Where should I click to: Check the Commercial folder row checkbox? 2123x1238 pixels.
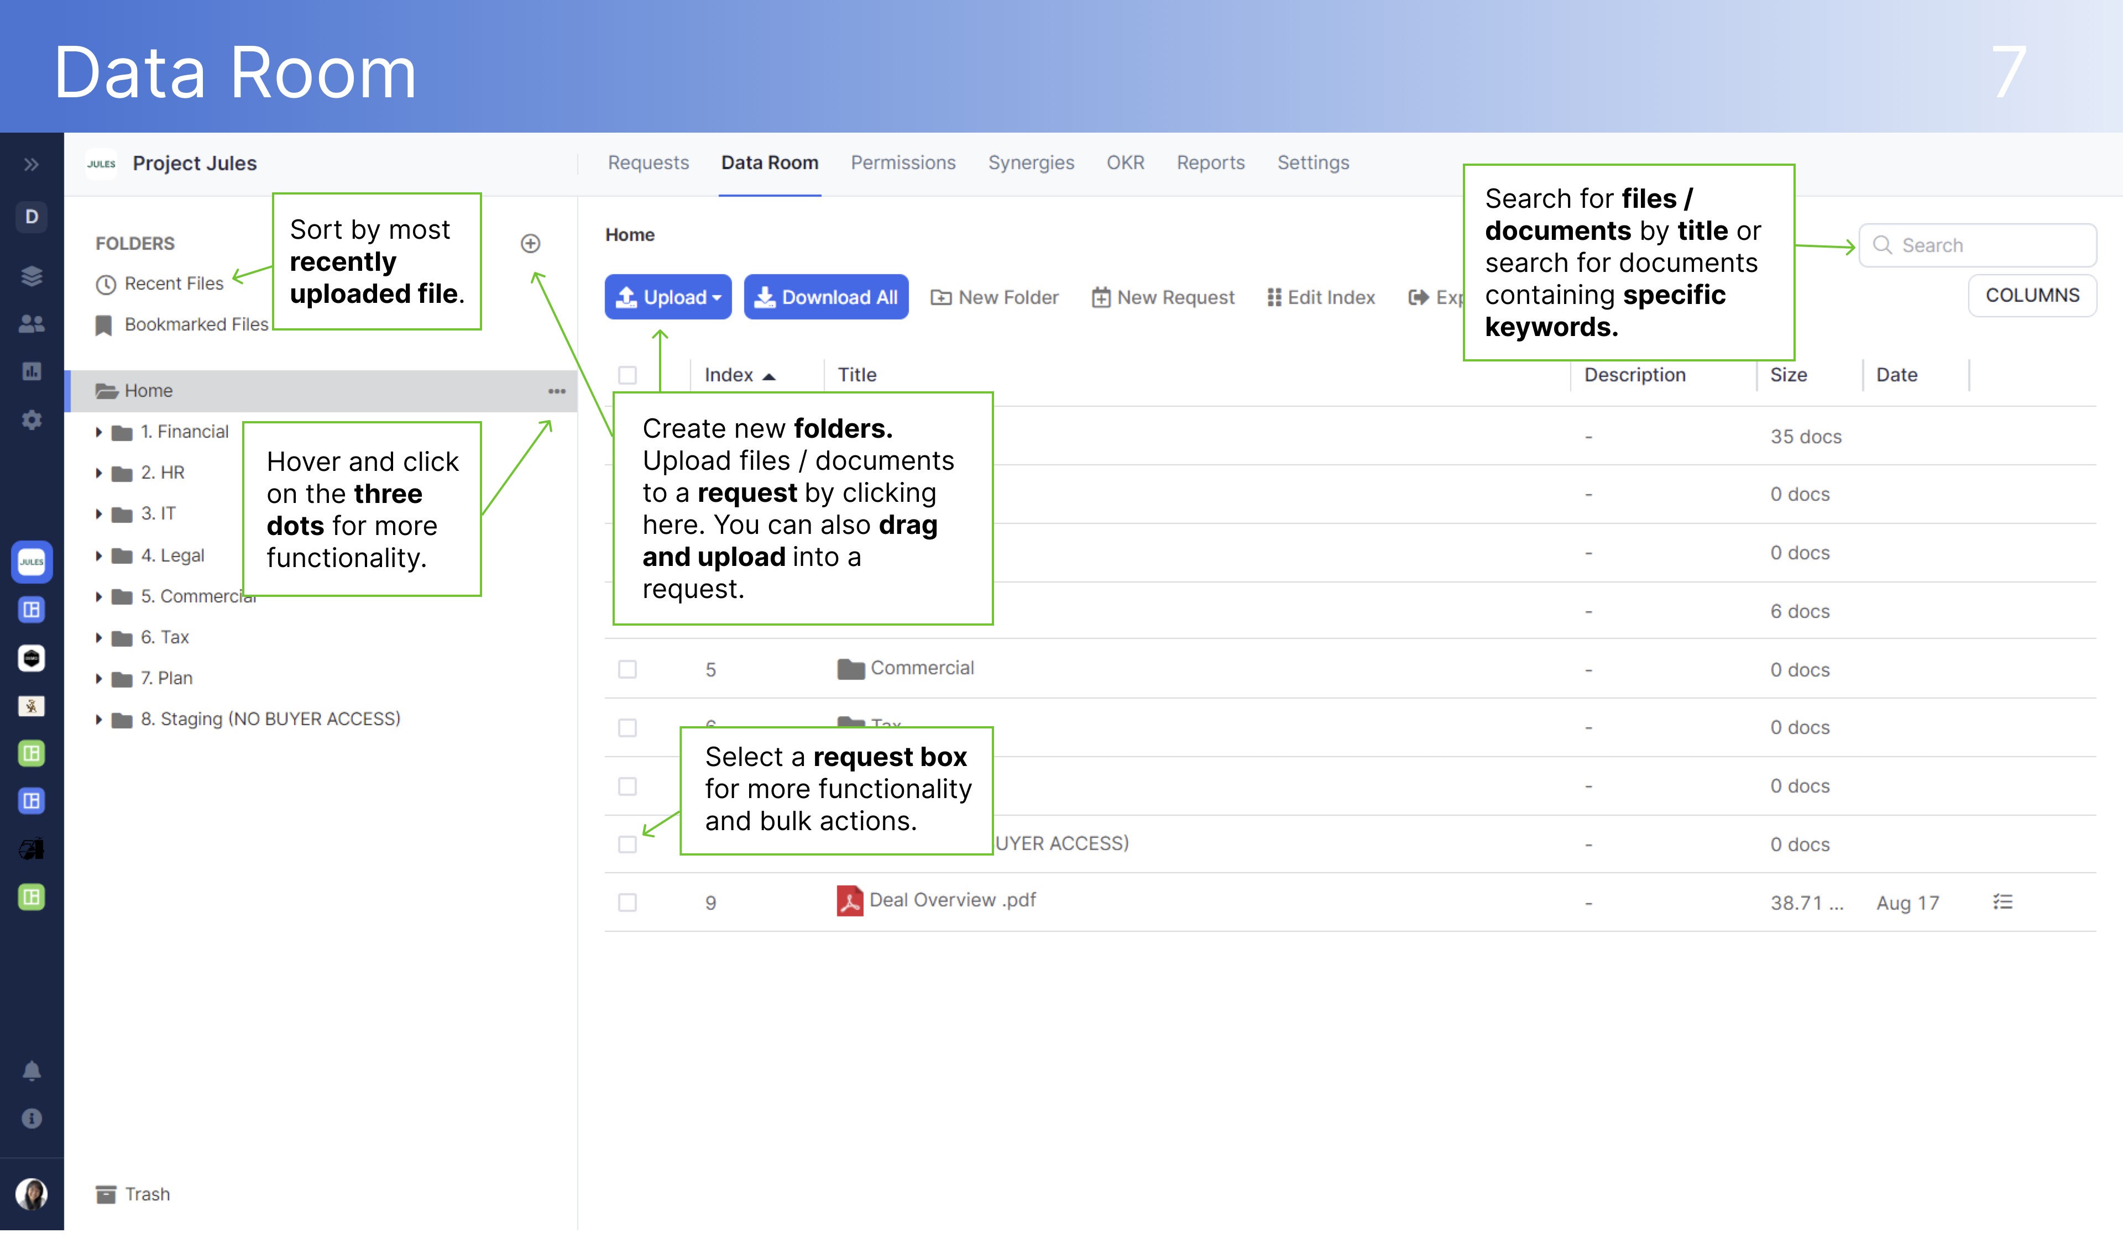point(627,669)
